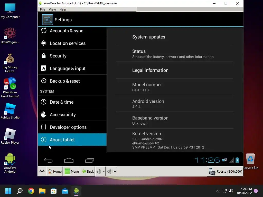
Task: Open Microsoft Store from taskbar
Action: [53, 191]
